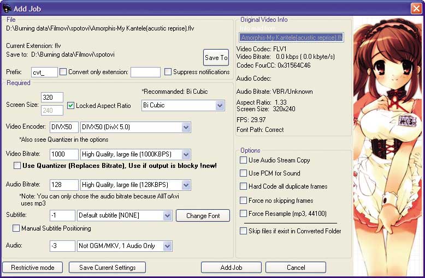The width and height of the screenshot is (425, 278).
Task: Click the Save to path D:\Burning data\Filmovi\spotovi
Action: 73,55
